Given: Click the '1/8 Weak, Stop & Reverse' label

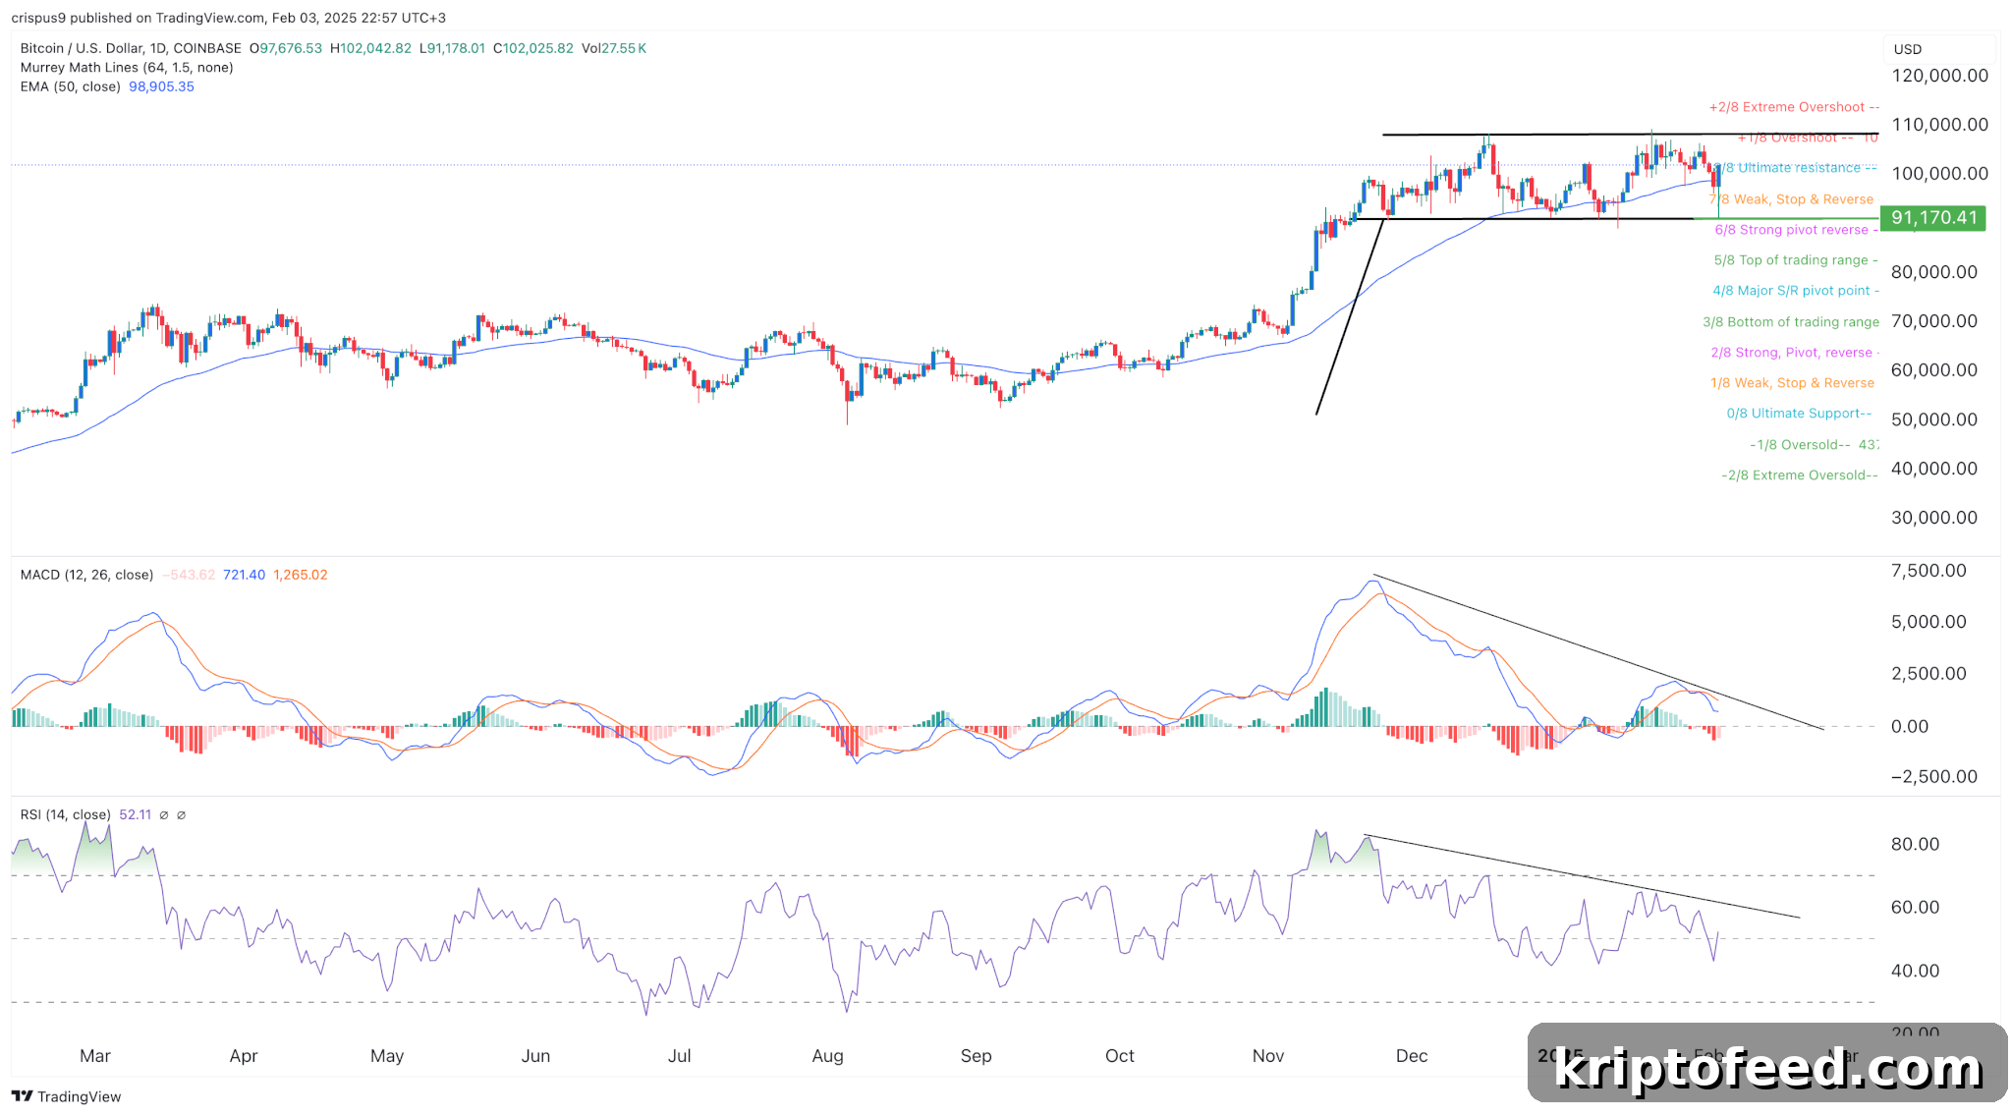Looking at the screenshot, I should (x=1793, y=383).
